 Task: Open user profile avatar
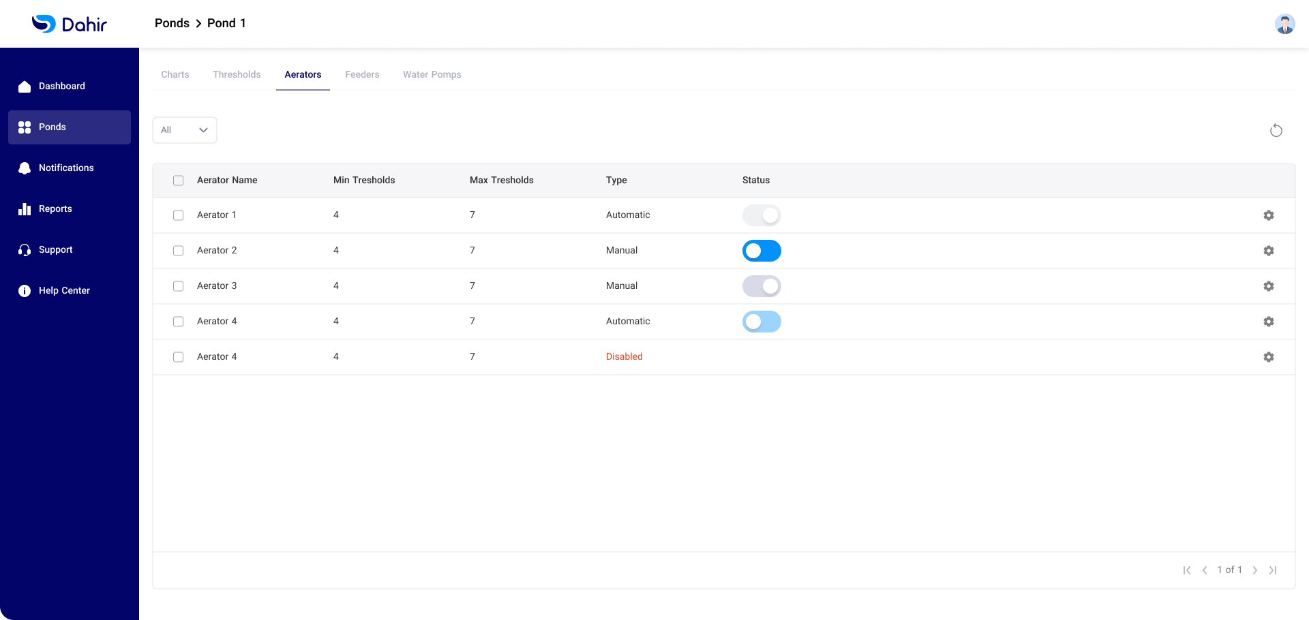[x=1284, y=24]
